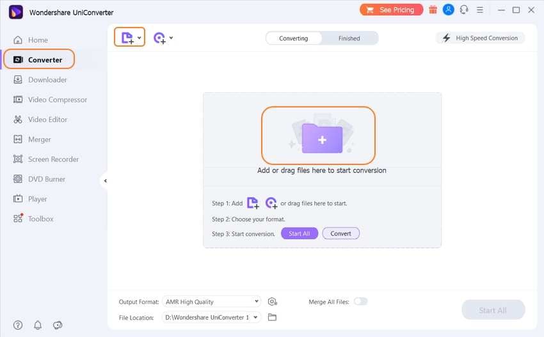This screenshot has height=337, width=544.
Task: Click Add Files icon in Step 1
Action: pos(253,203)
